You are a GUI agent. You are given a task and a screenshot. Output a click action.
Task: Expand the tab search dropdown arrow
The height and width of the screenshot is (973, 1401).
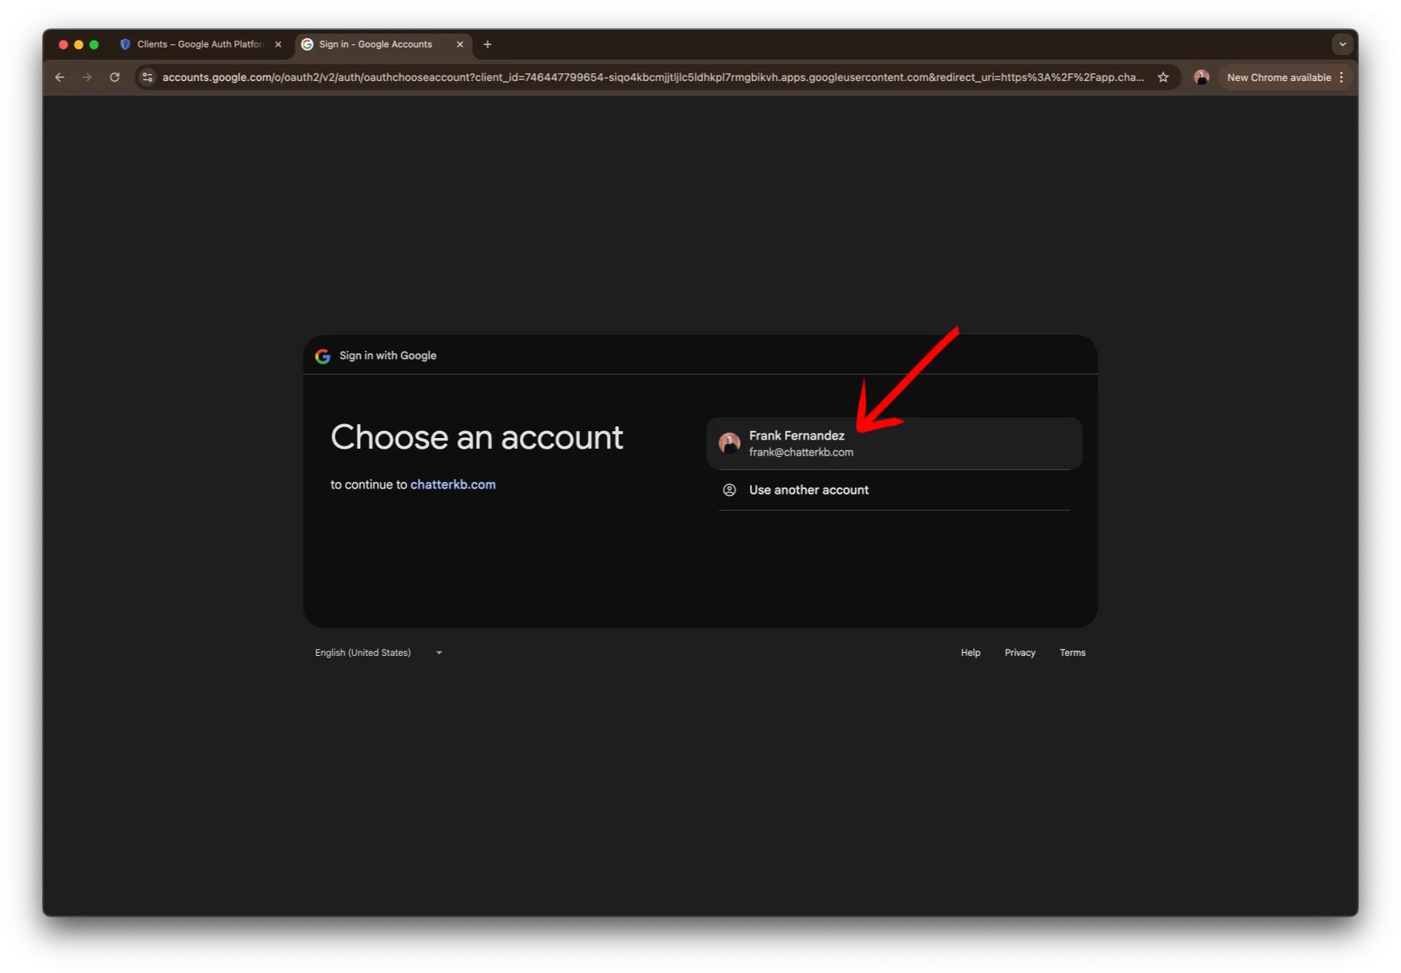pos(1342,44)
